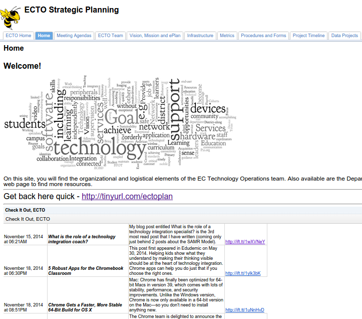Open the Data Projects tab

coord(344,36)
